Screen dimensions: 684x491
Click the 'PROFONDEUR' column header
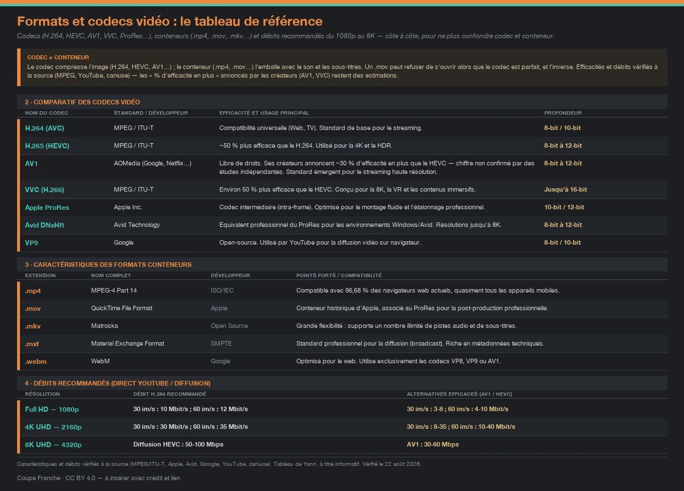563,113
